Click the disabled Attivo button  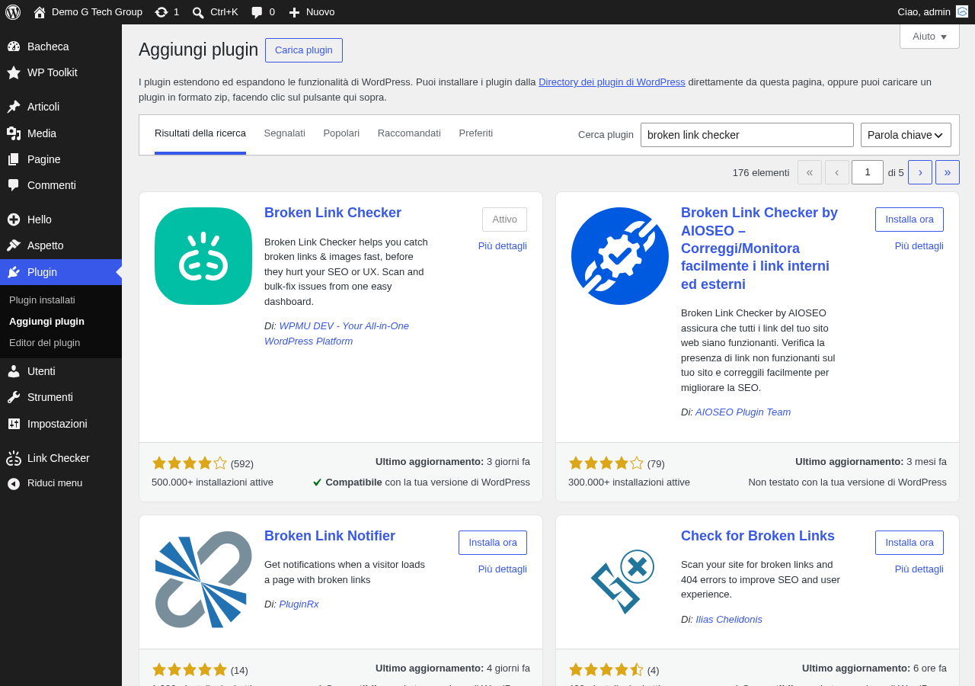tap(504, 220)
